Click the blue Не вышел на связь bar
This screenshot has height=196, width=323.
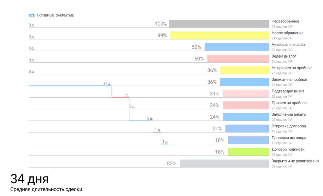tap(236, 47)
